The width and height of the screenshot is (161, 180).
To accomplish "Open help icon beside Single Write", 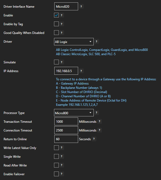I will (x=62, y=156).
